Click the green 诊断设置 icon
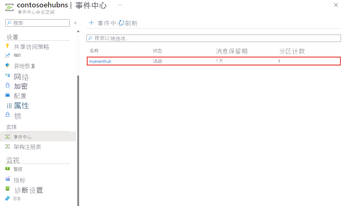The image size is (347, 206). click(x=8, y=189)
